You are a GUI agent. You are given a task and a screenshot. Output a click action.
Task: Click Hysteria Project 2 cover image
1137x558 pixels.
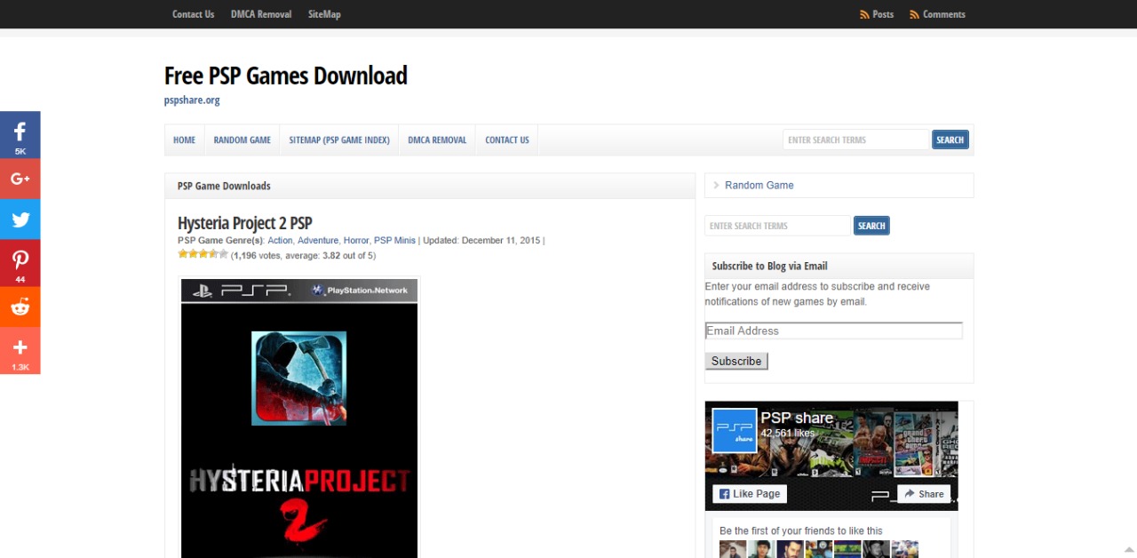[x=299, y=418]
